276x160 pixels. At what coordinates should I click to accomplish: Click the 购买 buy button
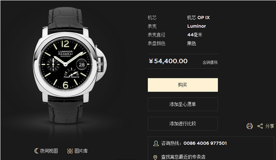(x=183, y=85)
